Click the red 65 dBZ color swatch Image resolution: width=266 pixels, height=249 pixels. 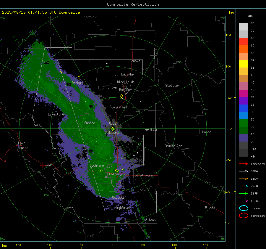point(244,42)
